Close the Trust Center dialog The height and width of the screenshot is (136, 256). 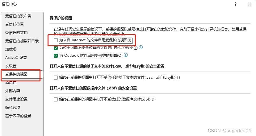pos(249,4)
